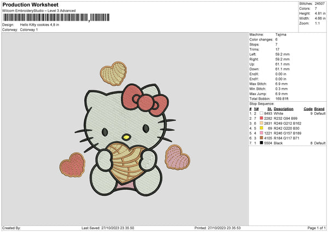Click the stitch count 5504 in Black row
The height and width of the screenshot is (232, 328).
[268, 143]
